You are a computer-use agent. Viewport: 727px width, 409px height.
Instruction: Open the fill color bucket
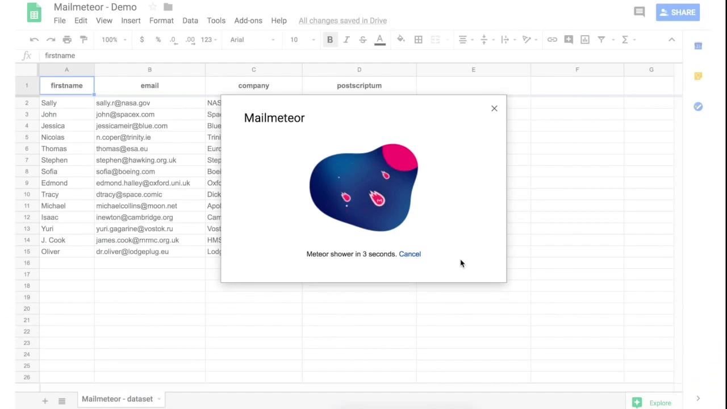[x=401, y=39]
